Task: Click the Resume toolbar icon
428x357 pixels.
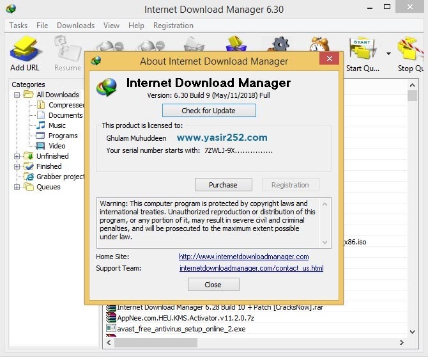Action: (67, 49)
